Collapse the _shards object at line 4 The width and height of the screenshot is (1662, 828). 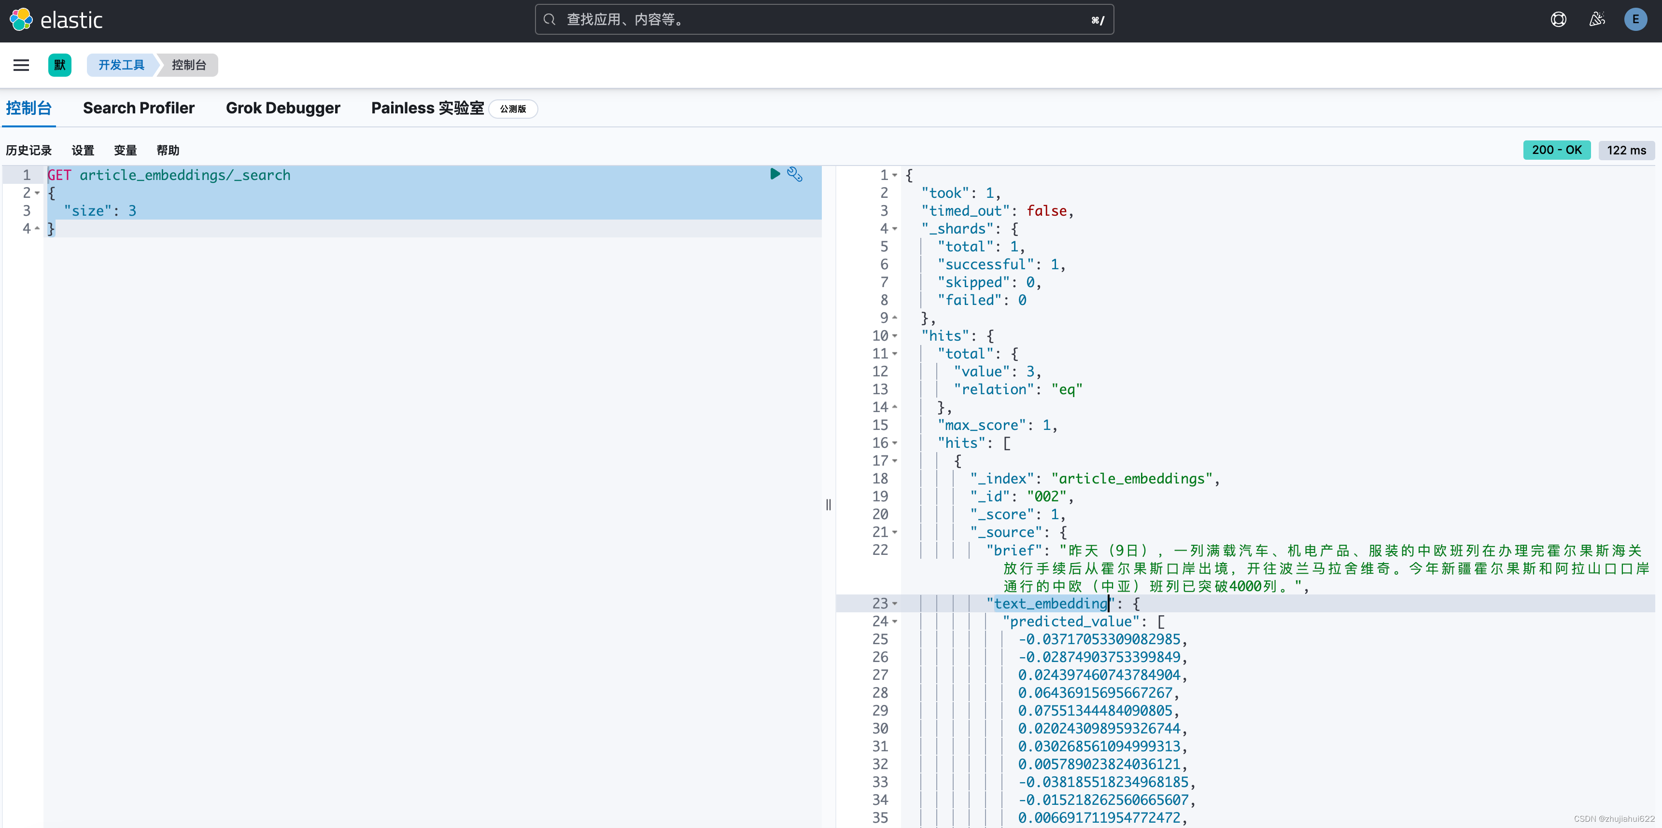[x=895, y=229]
